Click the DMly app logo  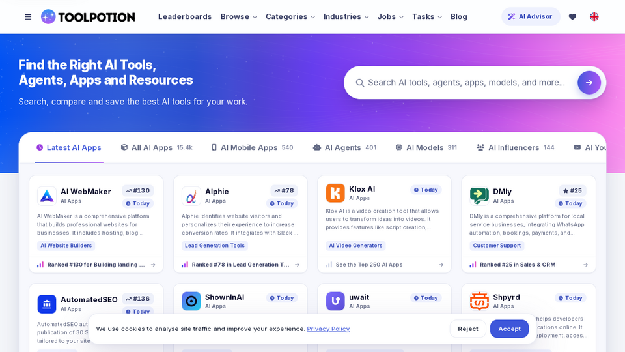point(479,196)
